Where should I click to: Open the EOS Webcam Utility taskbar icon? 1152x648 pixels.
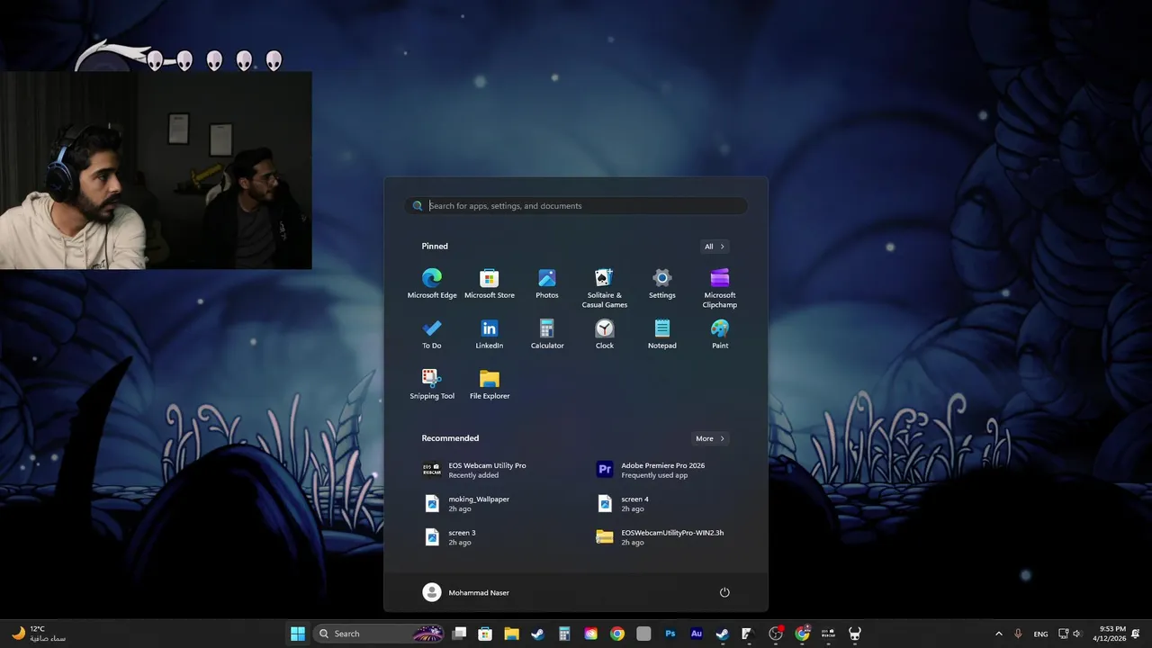pos(828,634)
